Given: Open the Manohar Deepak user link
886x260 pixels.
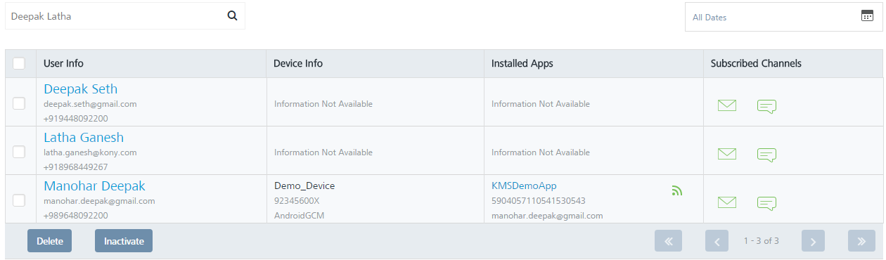Looking at the screenshot, I should [x=95, y=186].
